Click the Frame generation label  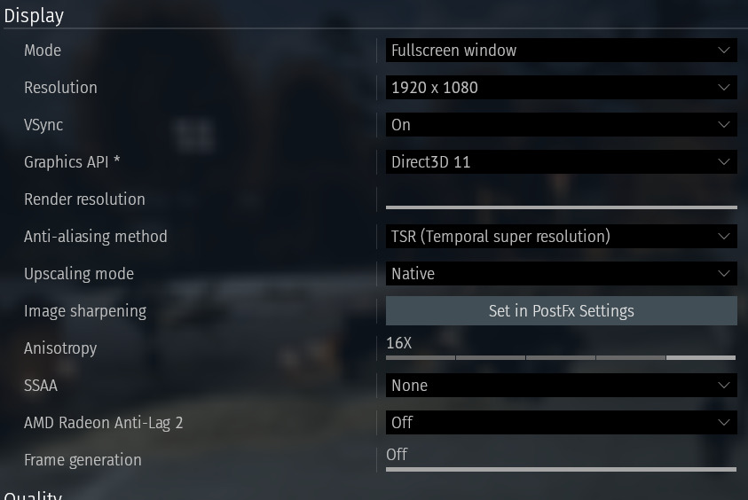click(83, 460)
